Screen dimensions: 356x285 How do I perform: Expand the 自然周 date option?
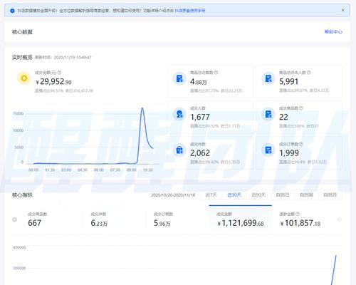(x=306, y=195)
